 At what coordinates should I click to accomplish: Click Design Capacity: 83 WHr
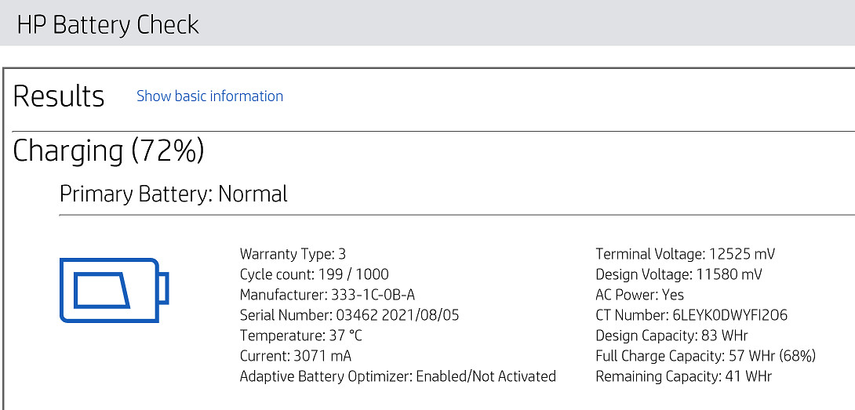[x=671, y=336]
